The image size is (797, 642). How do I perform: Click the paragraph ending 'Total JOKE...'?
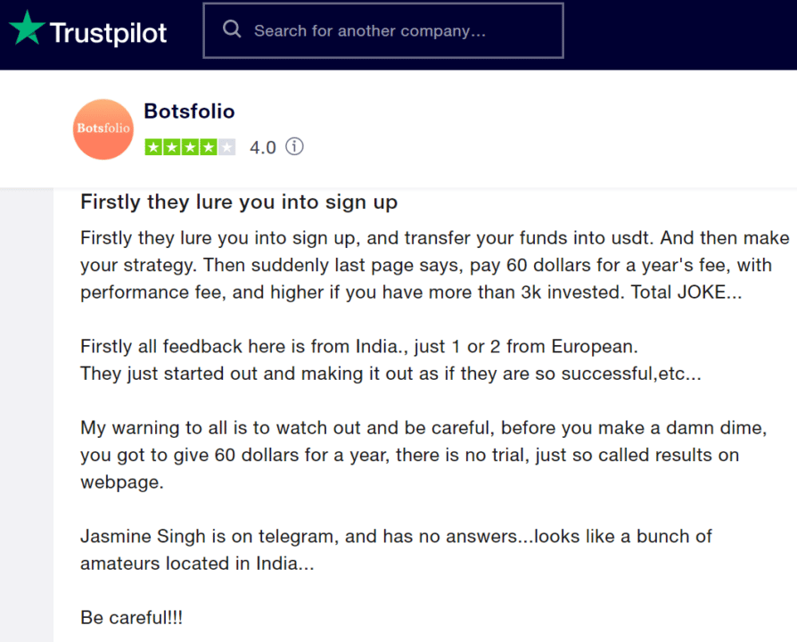[434, 265]
